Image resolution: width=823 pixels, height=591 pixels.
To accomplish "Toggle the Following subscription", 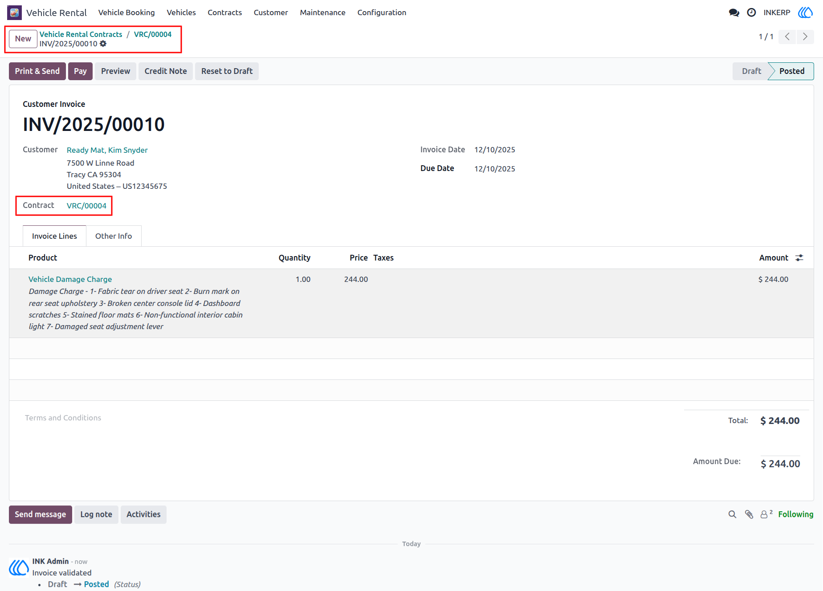I will [795, 514].
